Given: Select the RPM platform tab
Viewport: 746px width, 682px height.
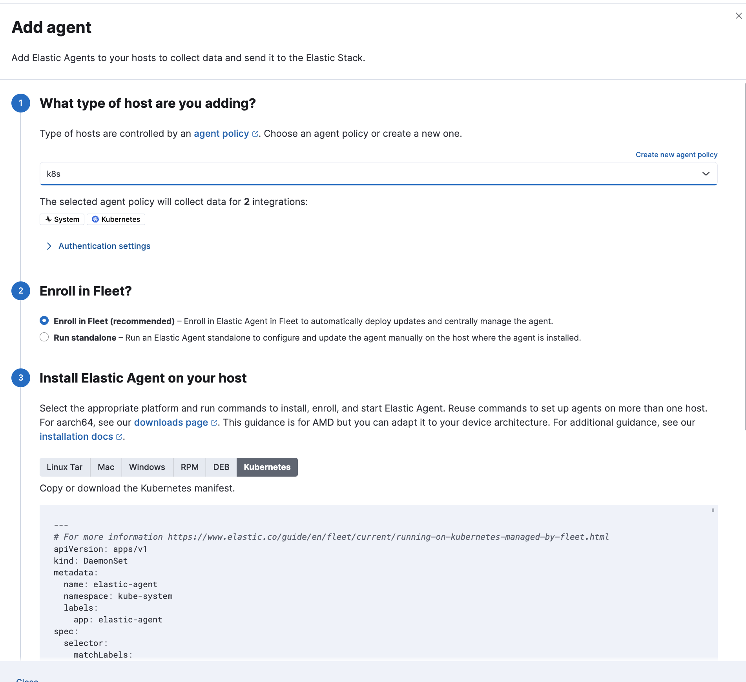Looking at the screenshot, I should (x=190, y=467).
